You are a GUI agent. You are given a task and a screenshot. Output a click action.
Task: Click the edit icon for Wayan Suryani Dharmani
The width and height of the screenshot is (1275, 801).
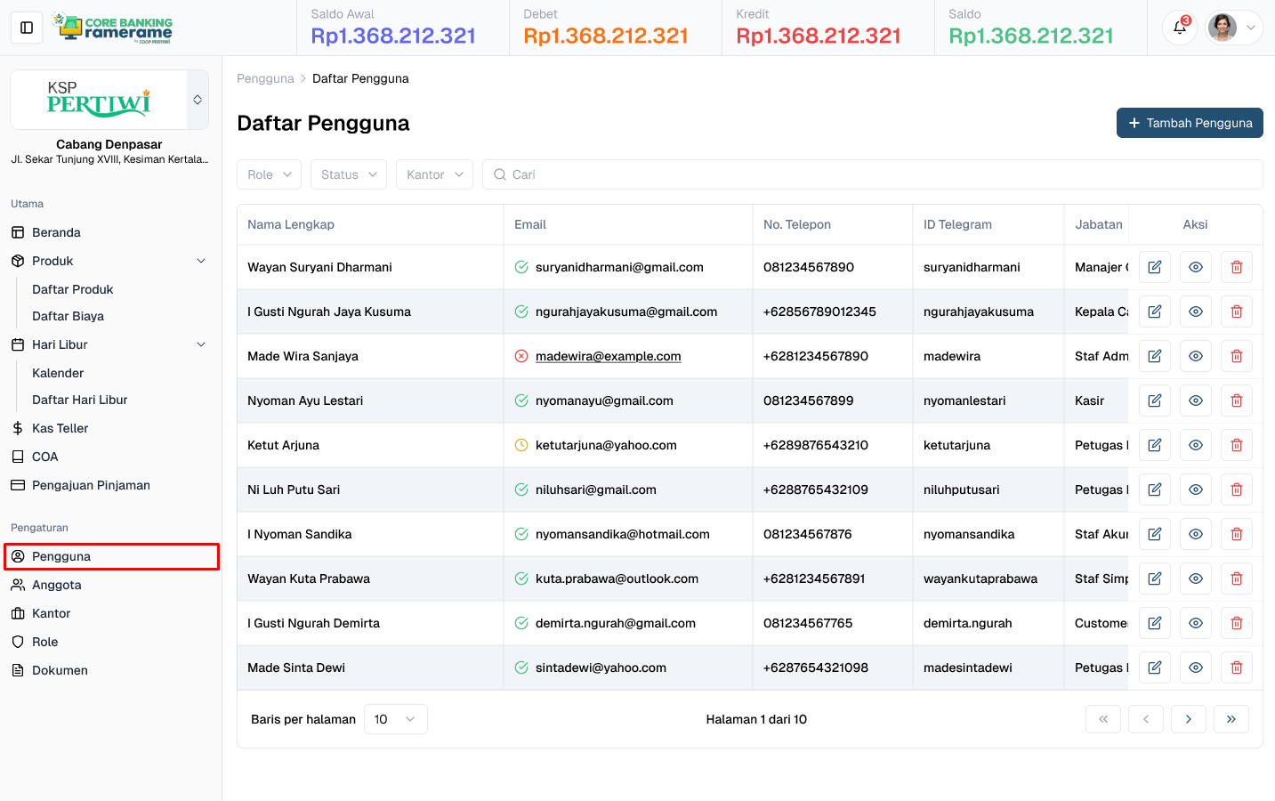click(1154, 267)
